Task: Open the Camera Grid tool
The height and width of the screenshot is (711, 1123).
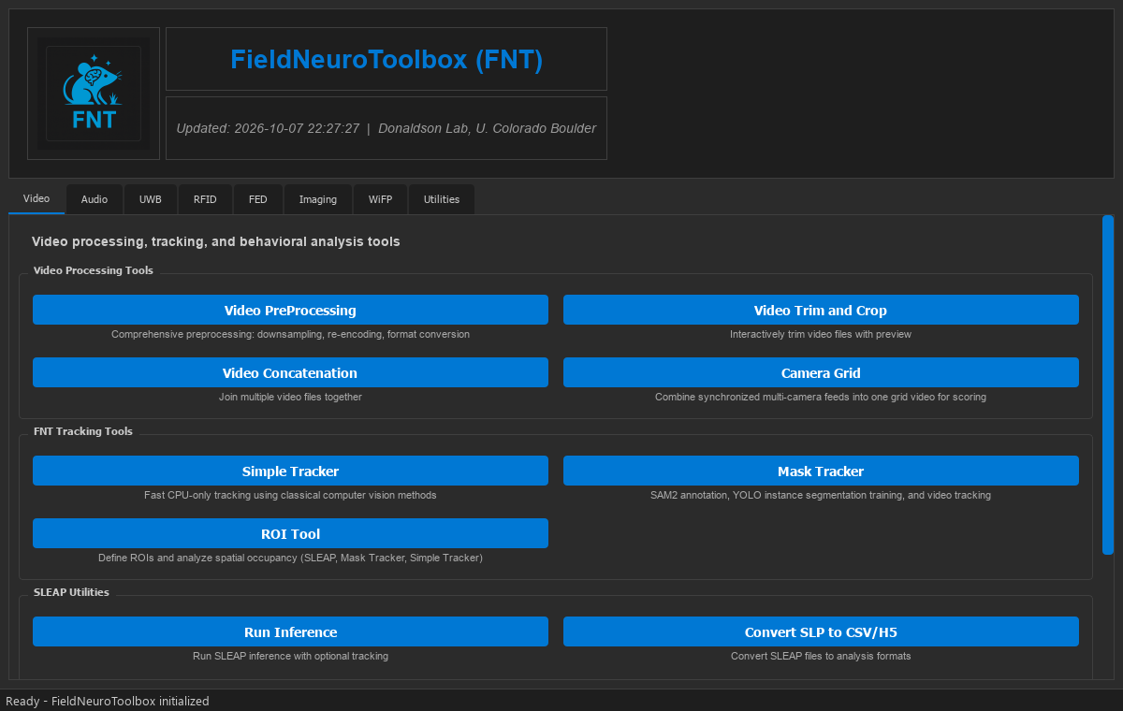Action: (x=821, y=372)
